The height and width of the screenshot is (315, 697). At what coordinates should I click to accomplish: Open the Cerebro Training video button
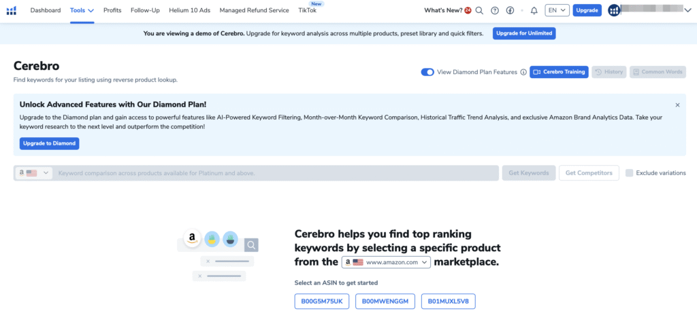[558, 72]
